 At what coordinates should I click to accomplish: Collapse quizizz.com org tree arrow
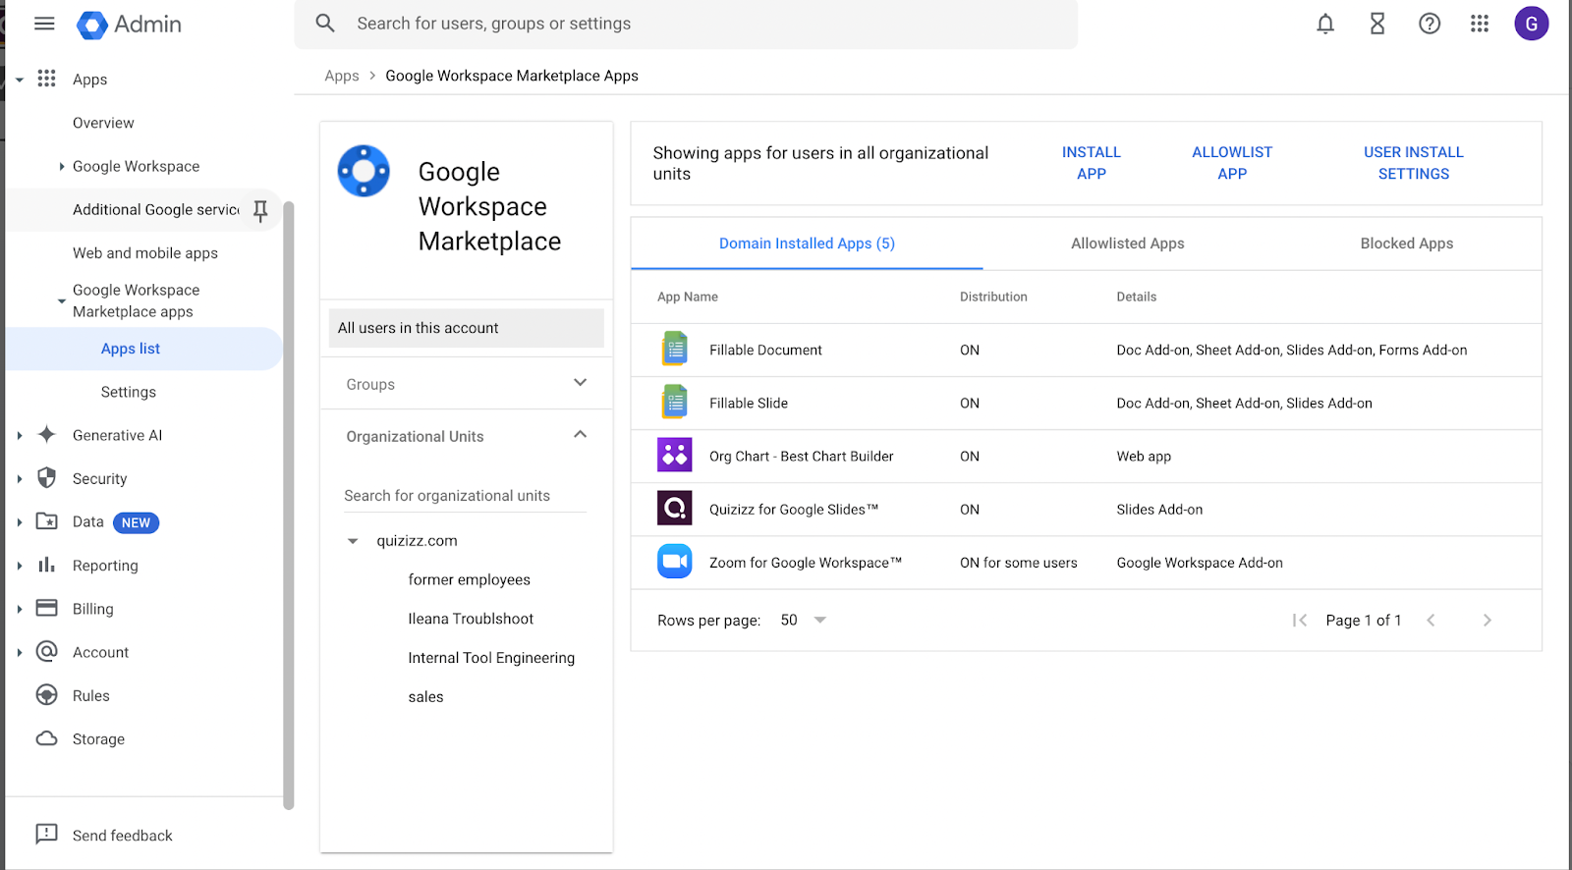[x=353, y=541]
